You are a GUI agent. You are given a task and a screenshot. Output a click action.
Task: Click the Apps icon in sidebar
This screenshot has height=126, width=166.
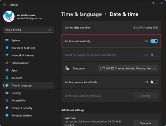tap(7, 70)
